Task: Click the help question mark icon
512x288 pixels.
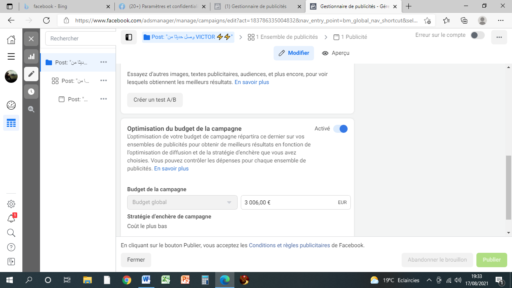Action: click(11, 247)
